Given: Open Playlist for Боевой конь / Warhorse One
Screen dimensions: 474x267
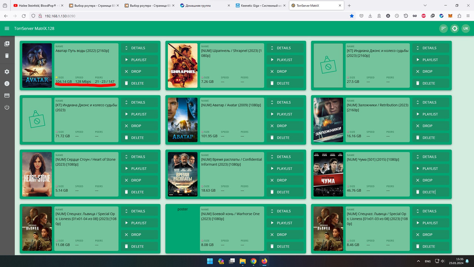Looking at the screenshot, I should coord(285,223).
